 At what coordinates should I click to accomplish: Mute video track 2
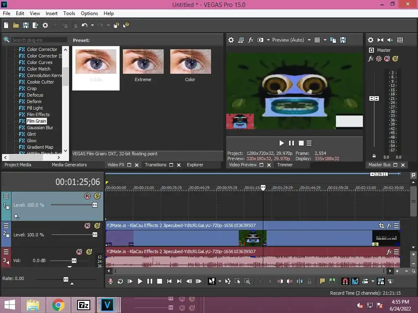pyautogui.click(x=87, y=226)
